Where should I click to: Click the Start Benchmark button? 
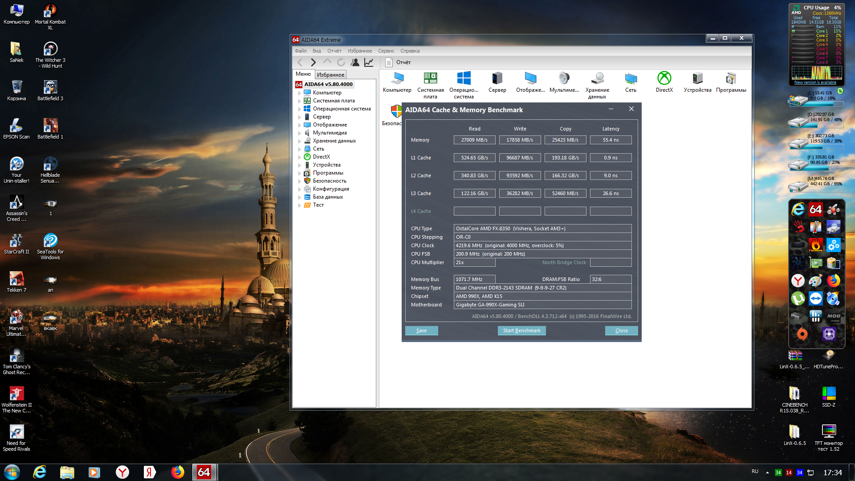tap(521, 330)
